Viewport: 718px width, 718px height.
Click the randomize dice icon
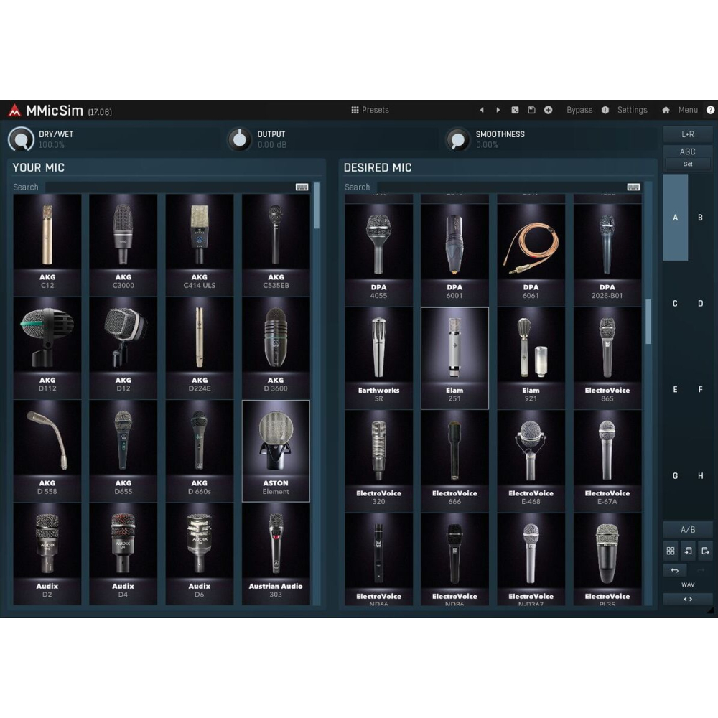click(515, 110)
